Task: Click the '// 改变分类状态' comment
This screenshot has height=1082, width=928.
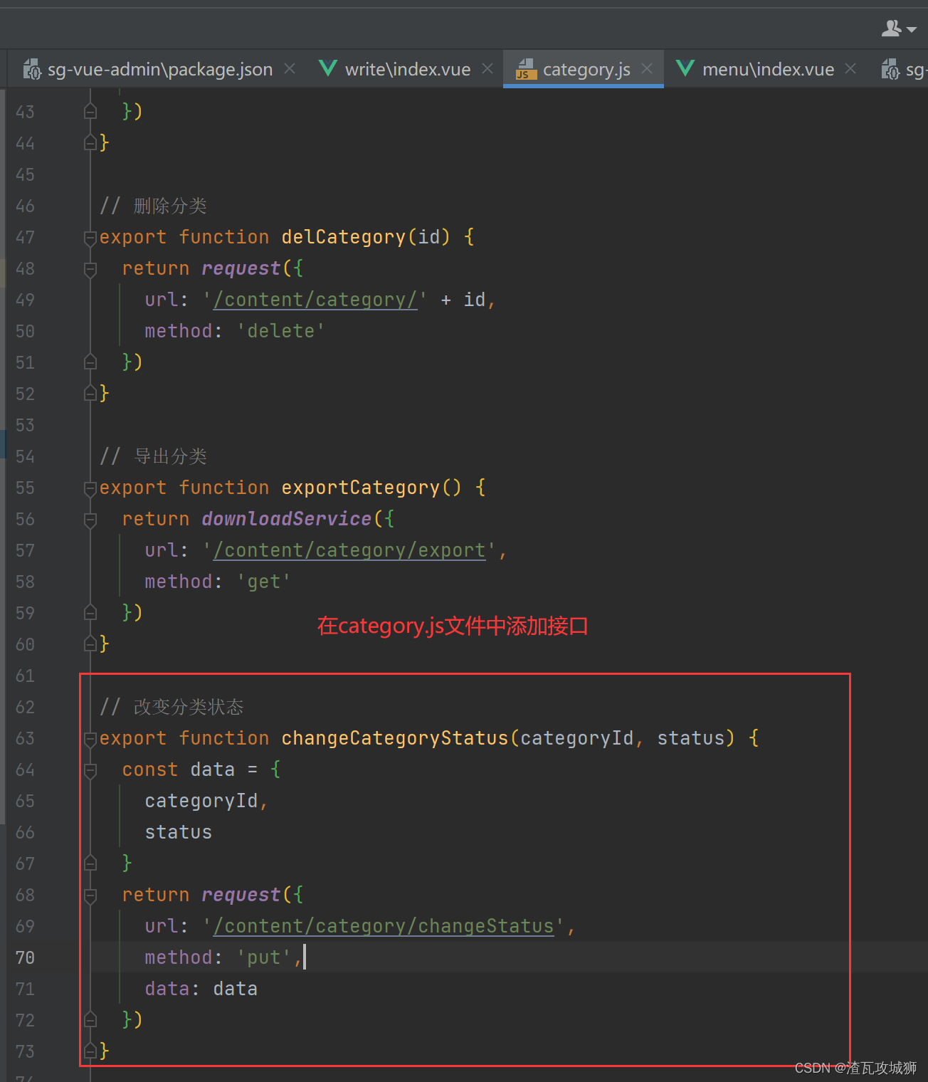Action: (x=172, y=707)
